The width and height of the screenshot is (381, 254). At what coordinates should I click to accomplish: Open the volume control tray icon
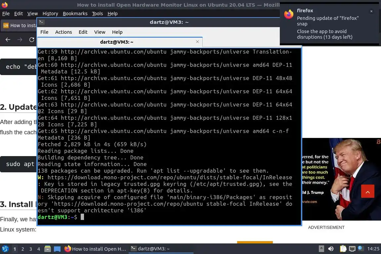331,249
